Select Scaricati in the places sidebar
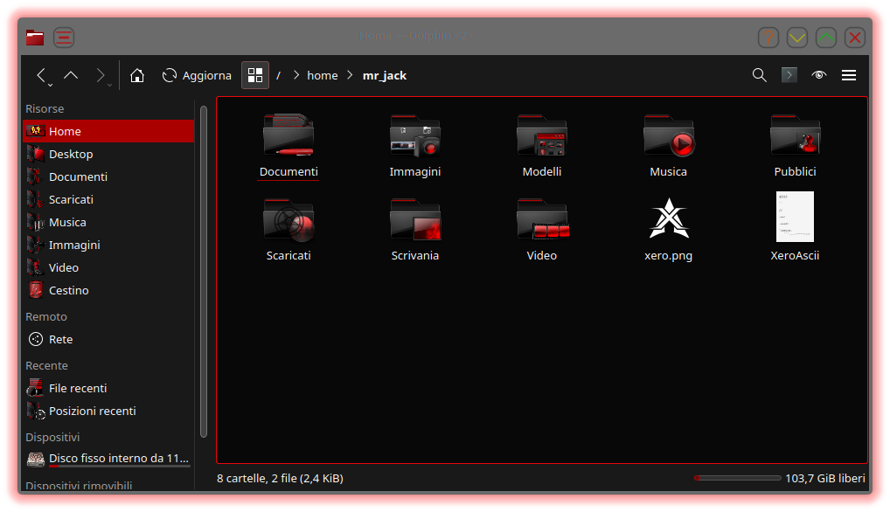Screen dimensions: 890x512 pyautogui.click(x=108, y=199)
